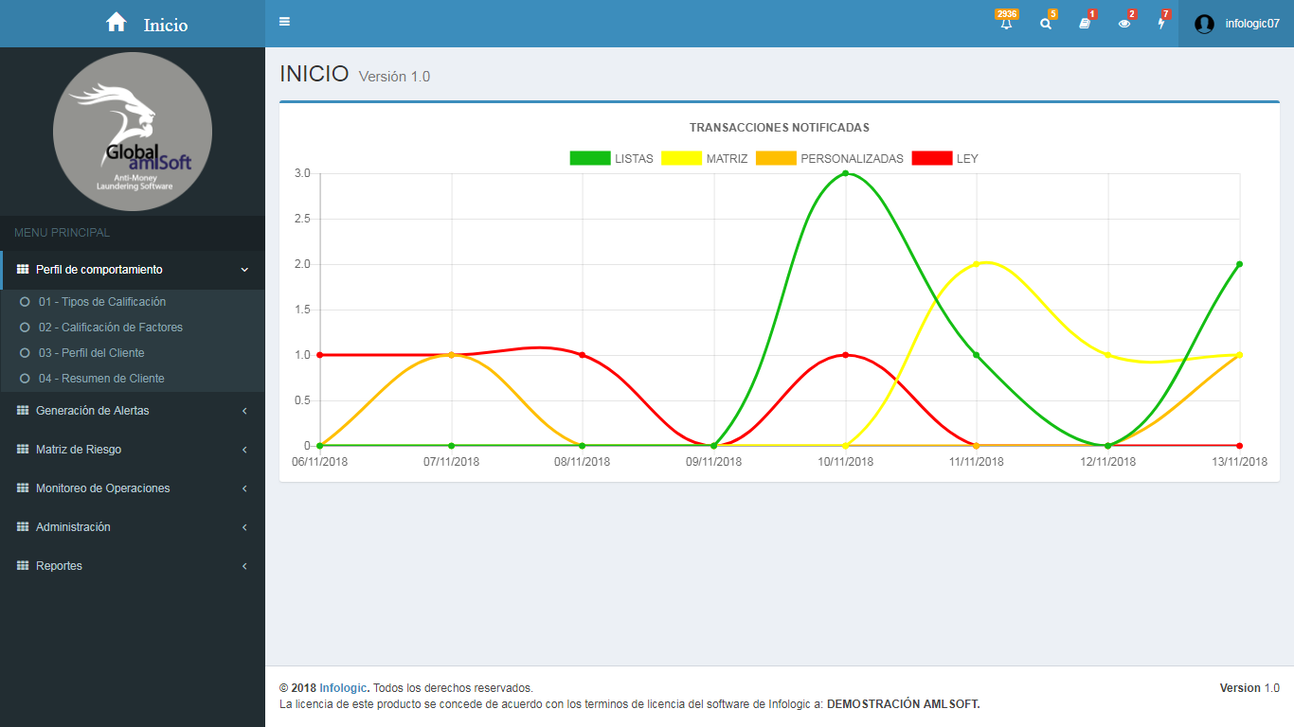Open 01 - Tipos de Calificación
This screenshot has width=1294, height=727.
[101, 302]
